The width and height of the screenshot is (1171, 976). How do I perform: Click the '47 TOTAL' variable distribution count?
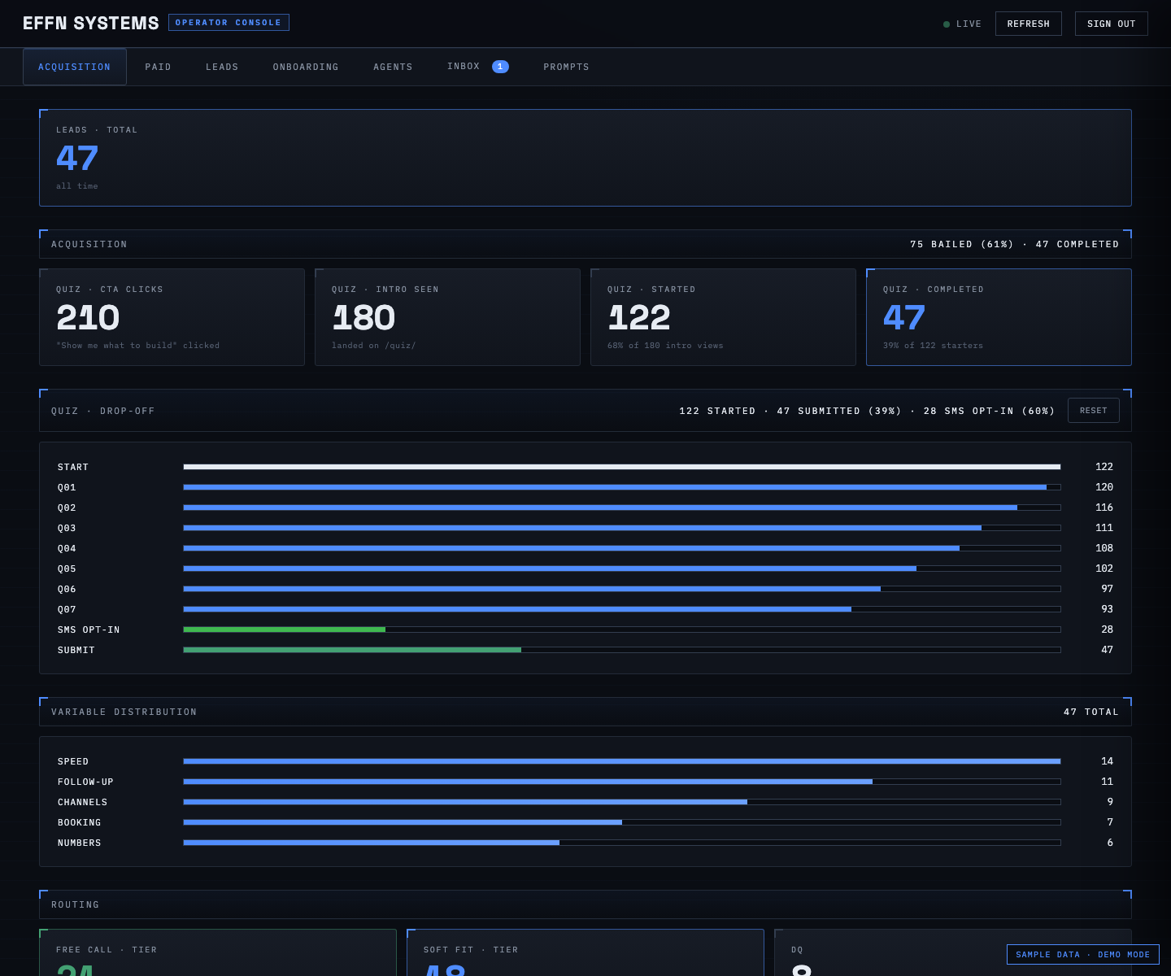1091,712
